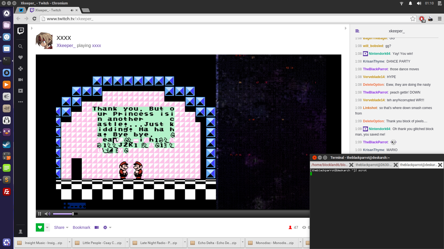Open Monodisc zip download

(272, 243)
